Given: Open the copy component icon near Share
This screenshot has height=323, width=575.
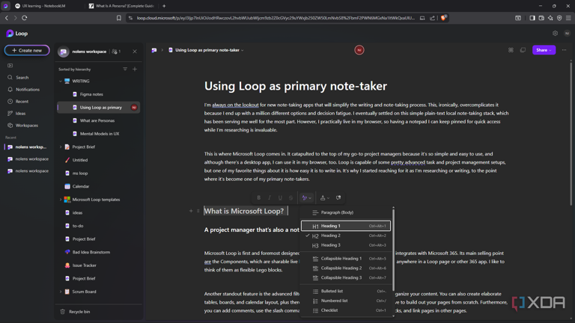Looking at the screenshot, I should 523,50.
